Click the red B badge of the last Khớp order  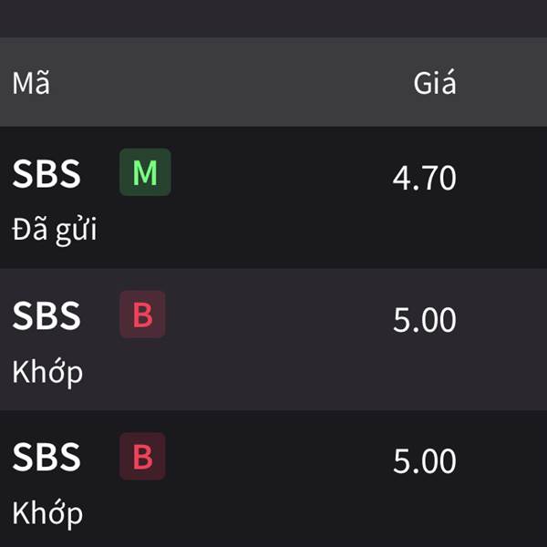click(142, 457)
